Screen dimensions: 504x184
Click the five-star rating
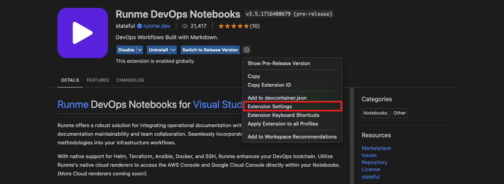click(233, 26)
